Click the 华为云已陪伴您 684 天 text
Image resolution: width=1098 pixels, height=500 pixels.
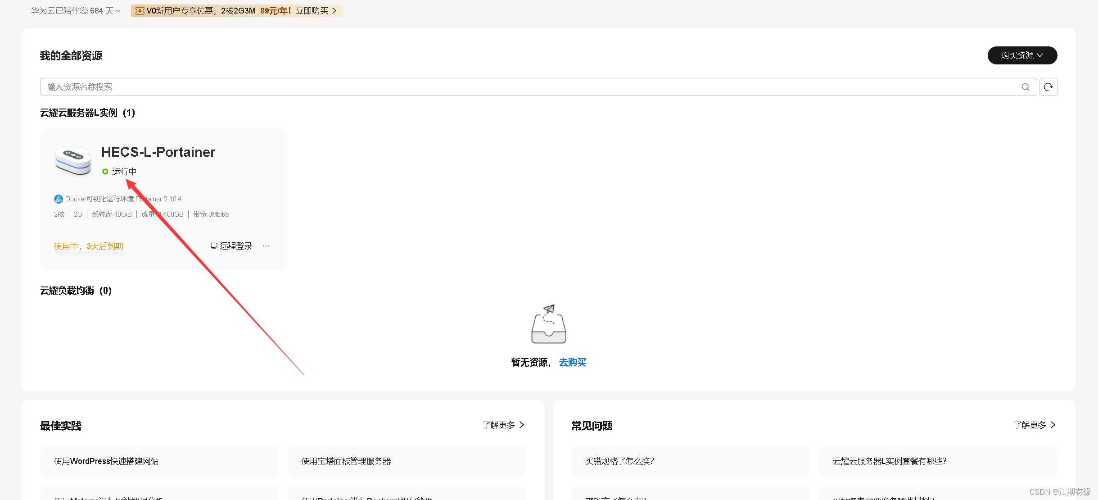click(x=76, y=11)
